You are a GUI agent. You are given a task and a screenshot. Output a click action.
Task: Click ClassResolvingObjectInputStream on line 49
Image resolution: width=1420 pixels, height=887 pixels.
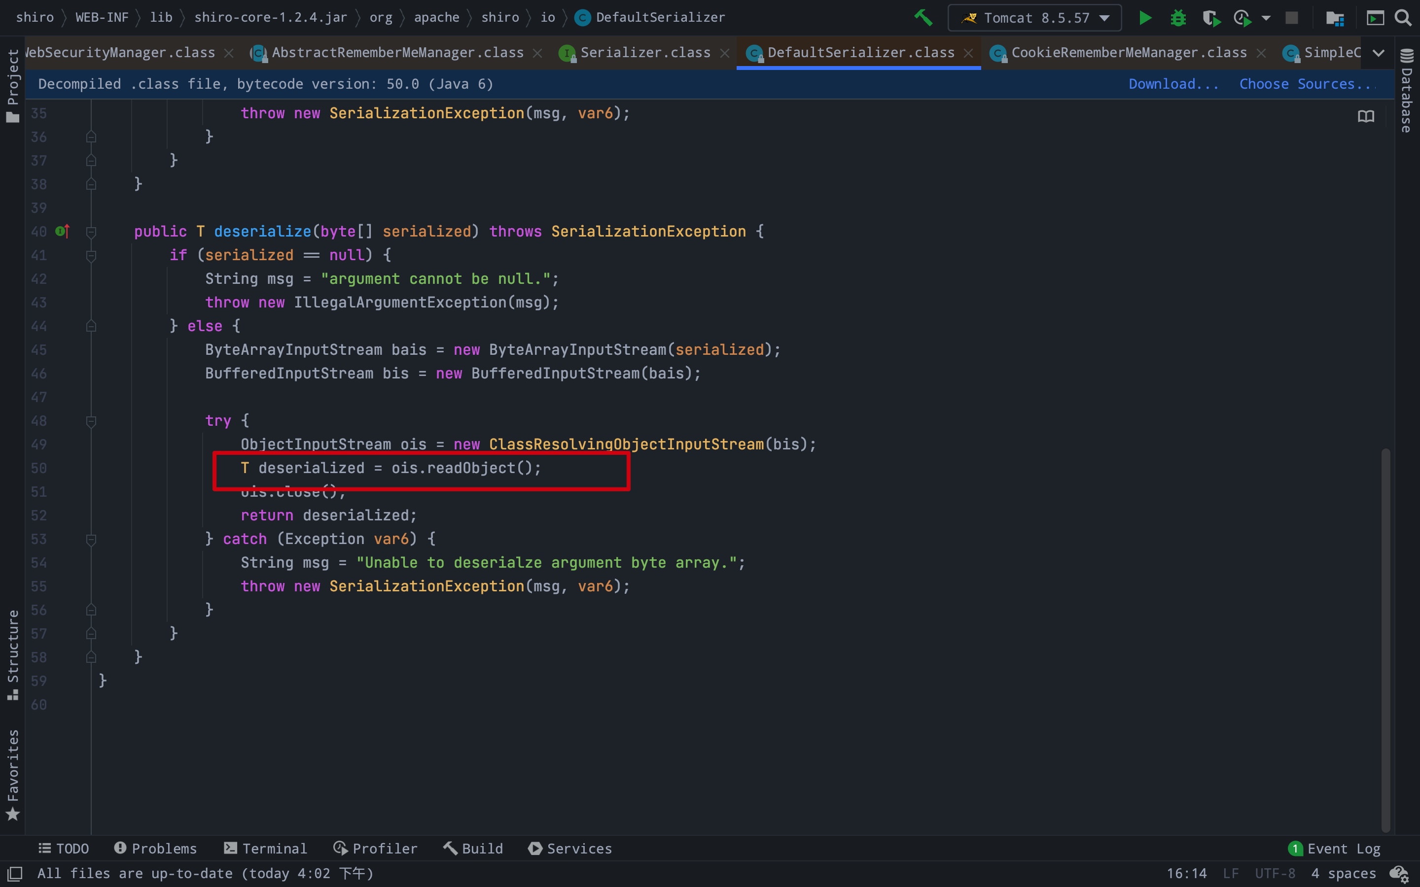pos(626,444)
